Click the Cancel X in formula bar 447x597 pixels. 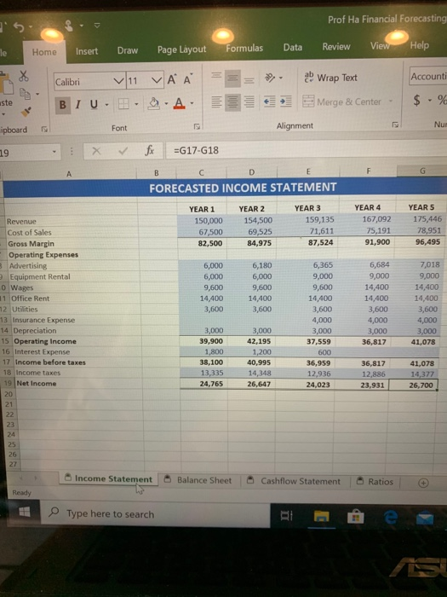click(96, 152)
